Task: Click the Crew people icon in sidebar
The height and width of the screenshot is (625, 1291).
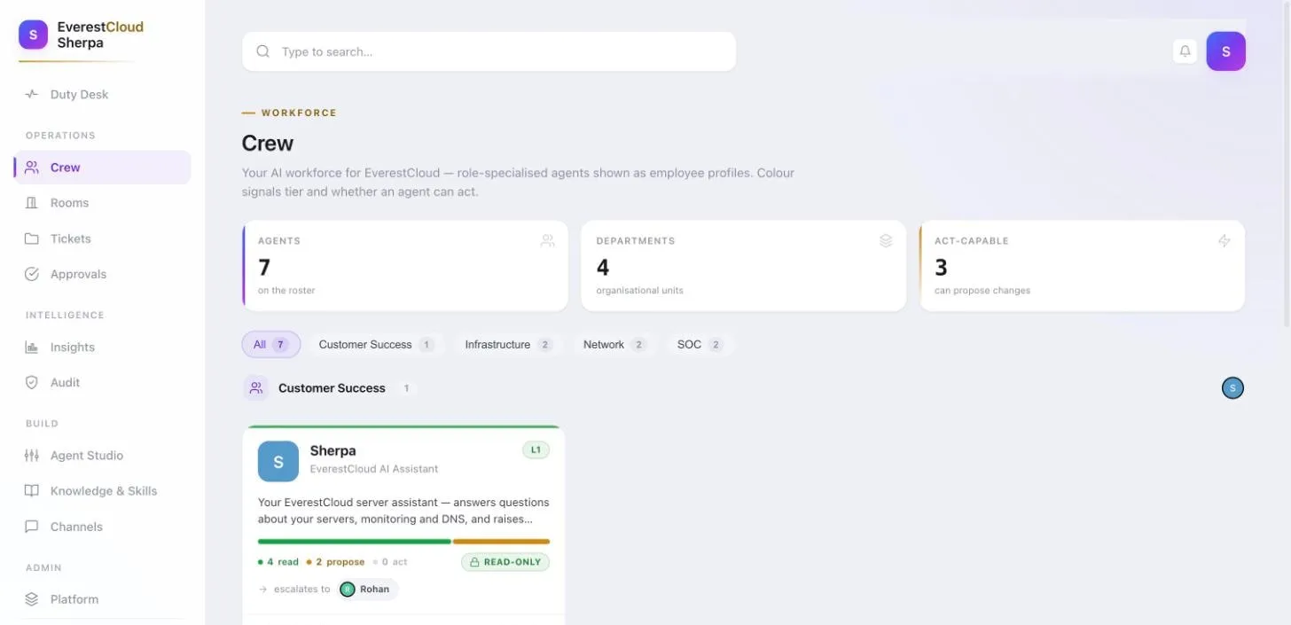Action: pos(32,167)
